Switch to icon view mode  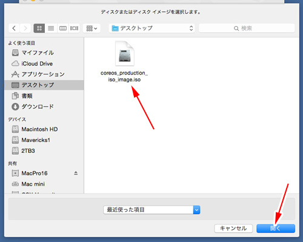tap(39, 28)
